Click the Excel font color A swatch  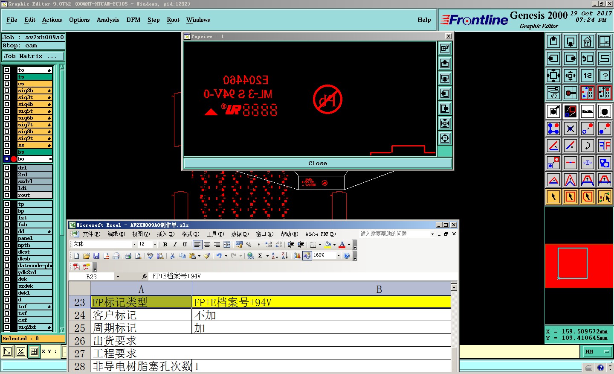342,245
